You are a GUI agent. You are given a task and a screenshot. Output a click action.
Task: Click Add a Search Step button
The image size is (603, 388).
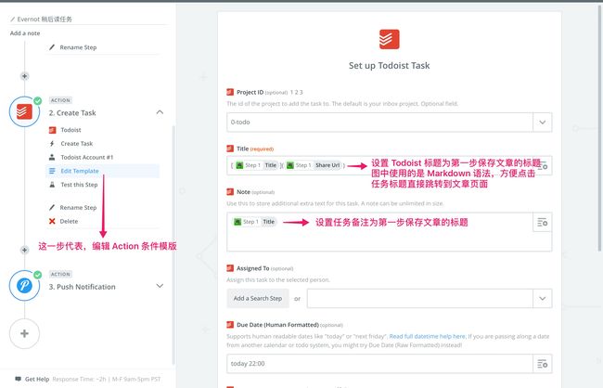coord(258,298)
